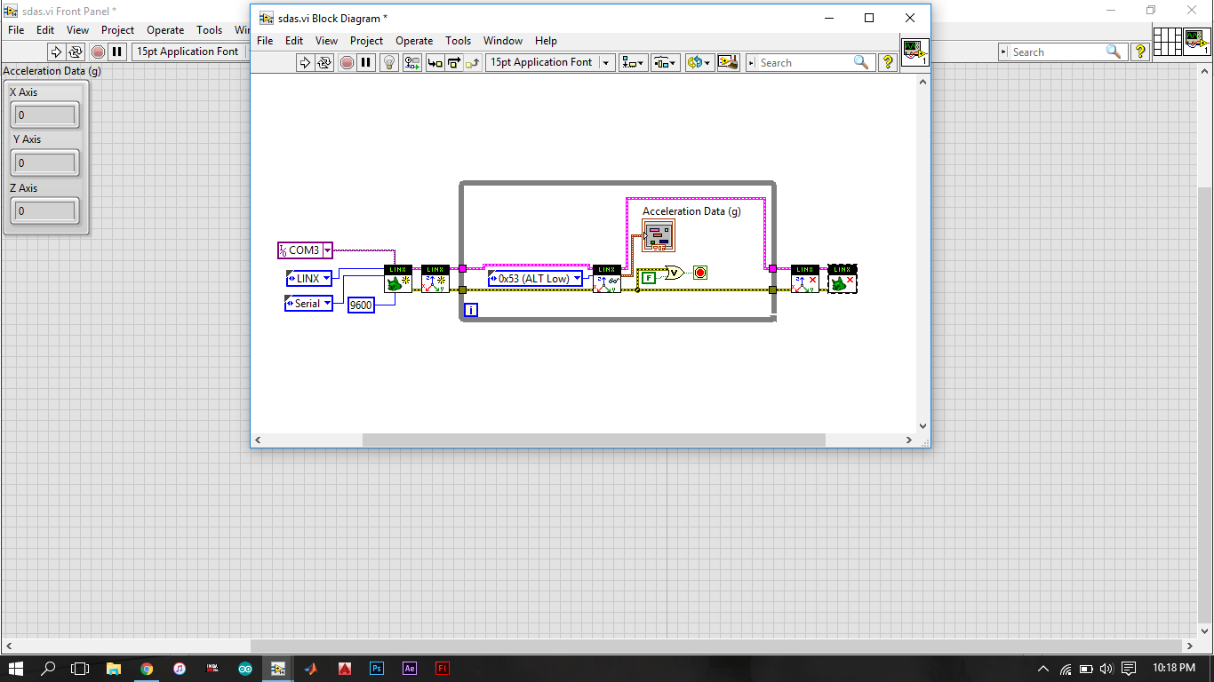The image size is (1214, 682).
Task: Click Block Diagram vertical scrollbar down arrow
Action: tap(922, 426)
